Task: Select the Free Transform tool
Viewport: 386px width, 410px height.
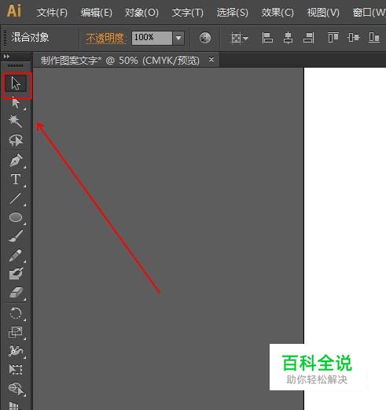Action: point(16,370)
